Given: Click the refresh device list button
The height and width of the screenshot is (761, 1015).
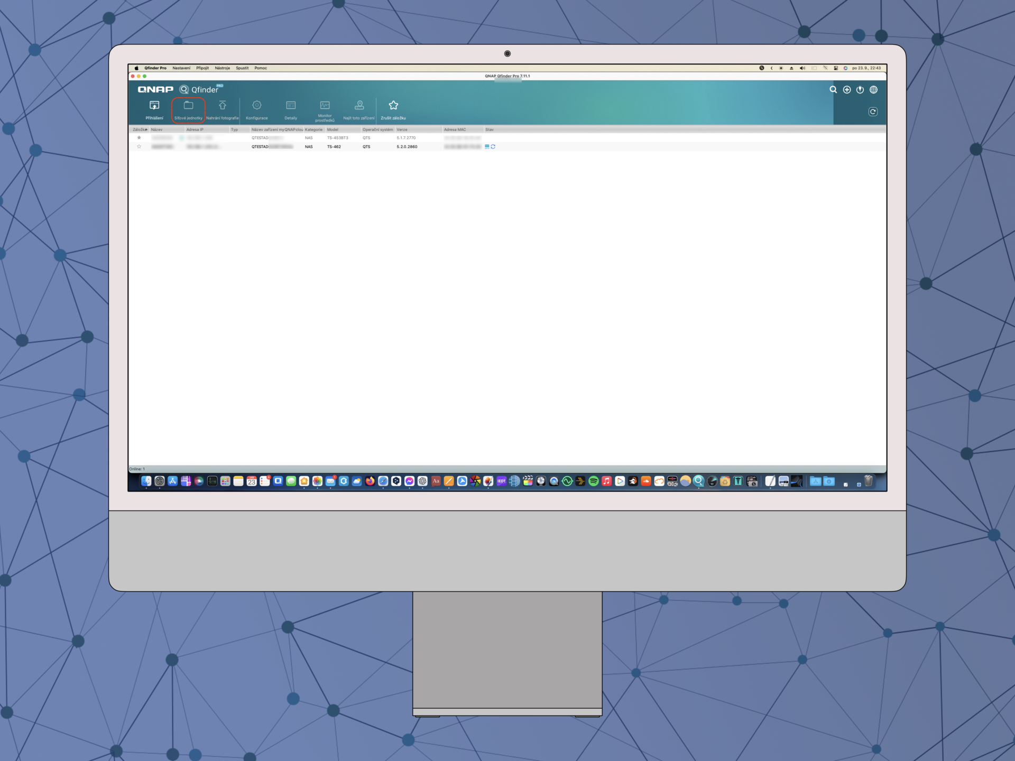Looking at the screenshot, I should point(873,112).
